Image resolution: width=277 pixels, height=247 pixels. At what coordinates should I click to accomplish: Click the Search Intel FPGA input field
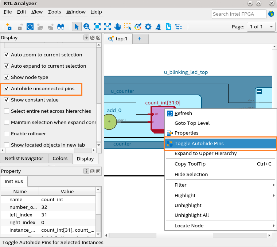238,14
